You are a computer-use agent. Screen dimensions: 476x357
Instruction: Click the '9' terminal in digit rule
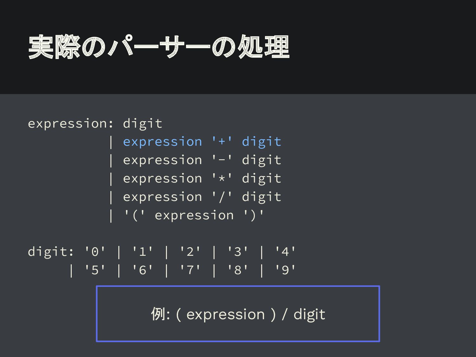(285, 270)
